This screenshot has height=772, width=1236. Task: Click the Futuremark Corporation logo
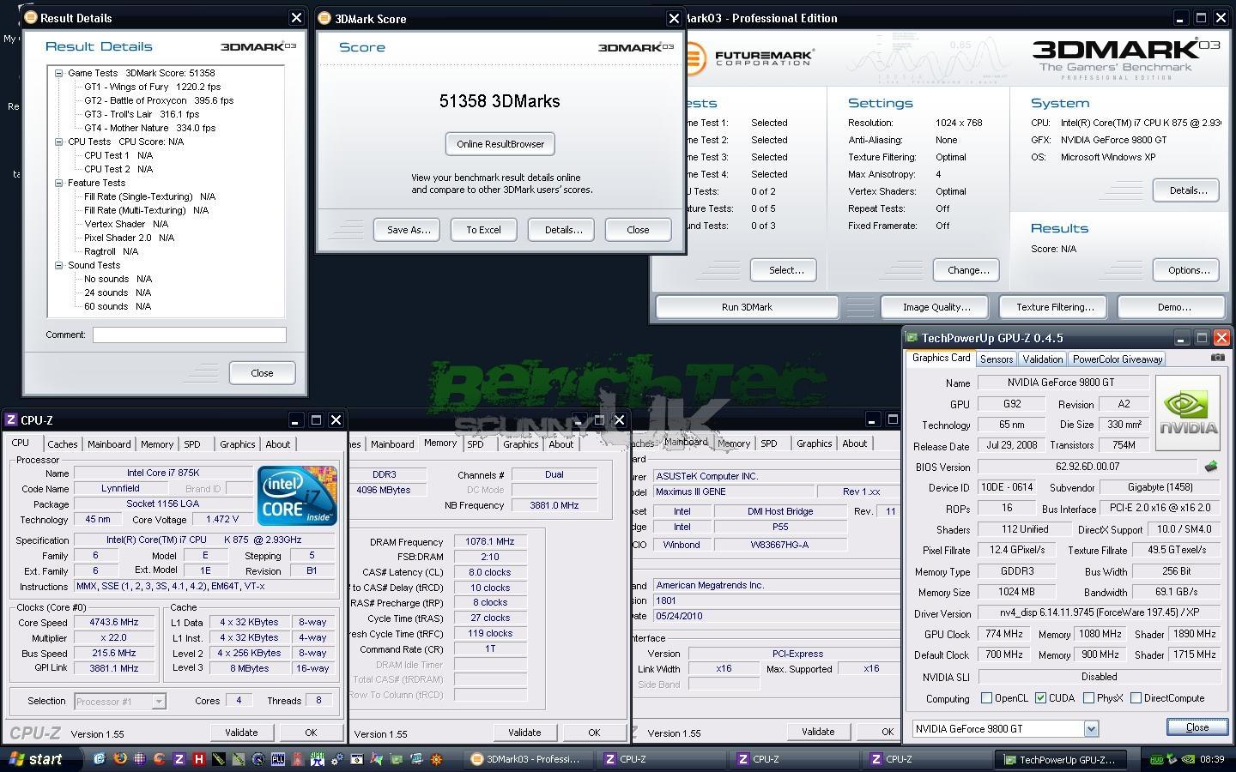point(747,58)
